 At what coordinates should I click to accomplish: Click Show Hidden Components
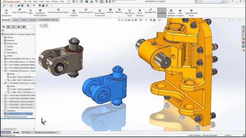point(100,13)
